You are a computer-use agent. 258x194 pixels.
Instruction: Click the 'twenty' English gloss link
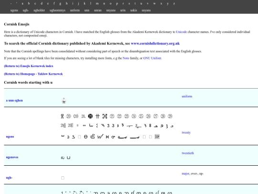click(186, 133)
